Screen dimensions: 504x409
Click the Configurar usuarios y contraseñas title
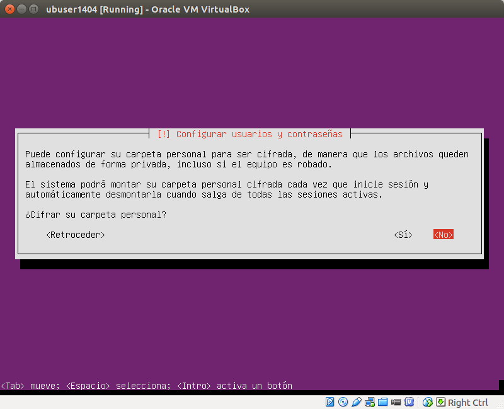250,133
